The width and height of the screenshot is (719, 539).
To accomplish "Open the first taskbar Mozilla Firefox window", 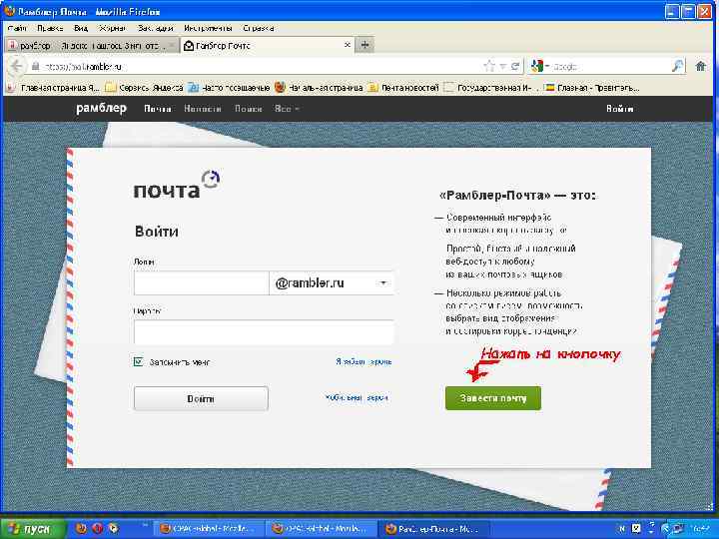I will click(x=207, y=528).
